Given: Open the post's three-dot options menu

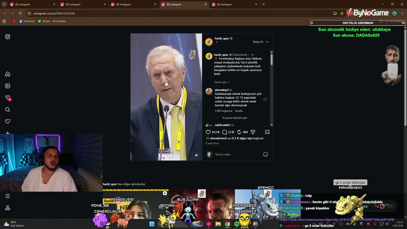Looking at the screenshot, I should coord(267,42).
